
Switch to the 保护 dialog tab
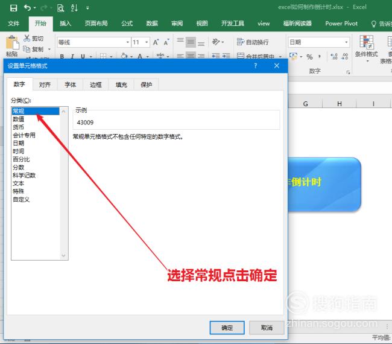pyautogui.click(x=147, y=85)
